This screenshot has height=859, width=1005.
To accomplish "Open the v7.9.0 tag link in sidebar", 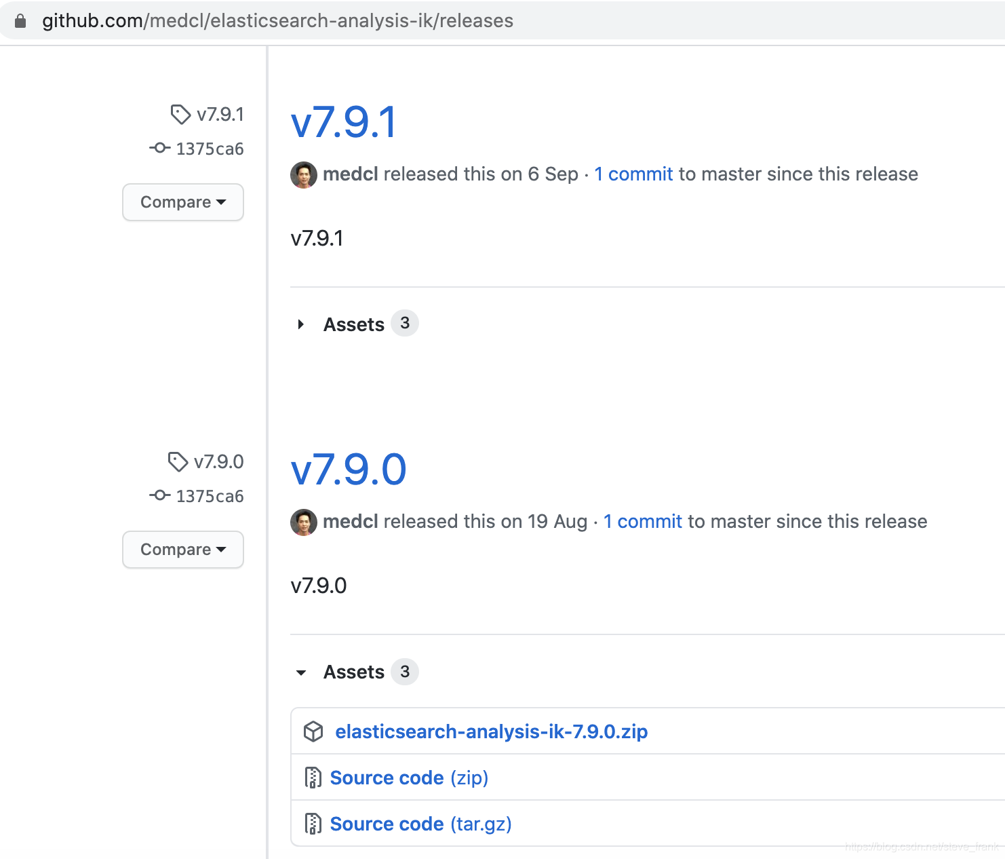I will (218, 461).
